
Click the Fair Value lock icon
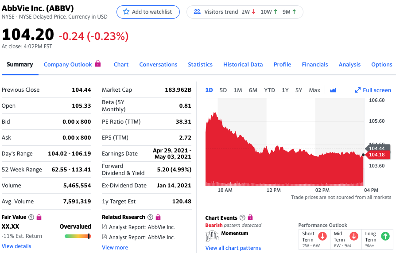[x=39, y=217]
